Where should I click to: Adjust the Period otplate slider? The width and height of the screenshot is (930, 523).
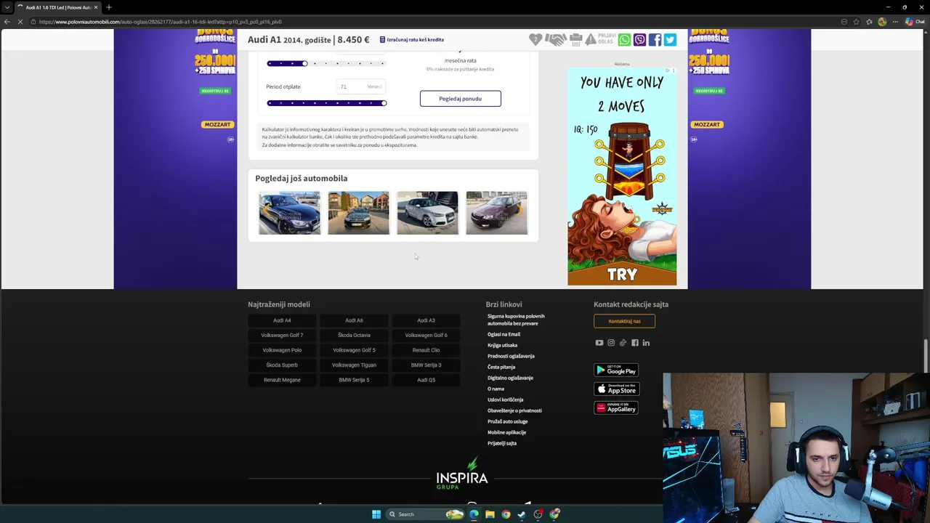click(327, 103)
